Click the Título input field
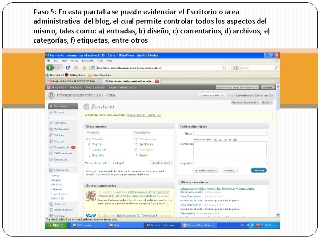Viewport: 320px width, 240px height. [x=230, y=133]
